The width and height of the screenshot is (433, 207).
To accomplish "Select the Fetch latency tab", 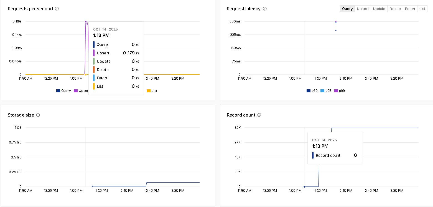I will pos(410,9).
